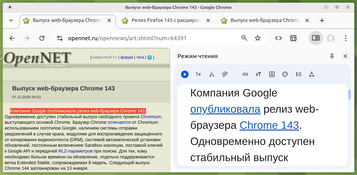Open опубликовала link in reading panel
The width and height of the screenshot is (357, 175).
click(225, 109)
